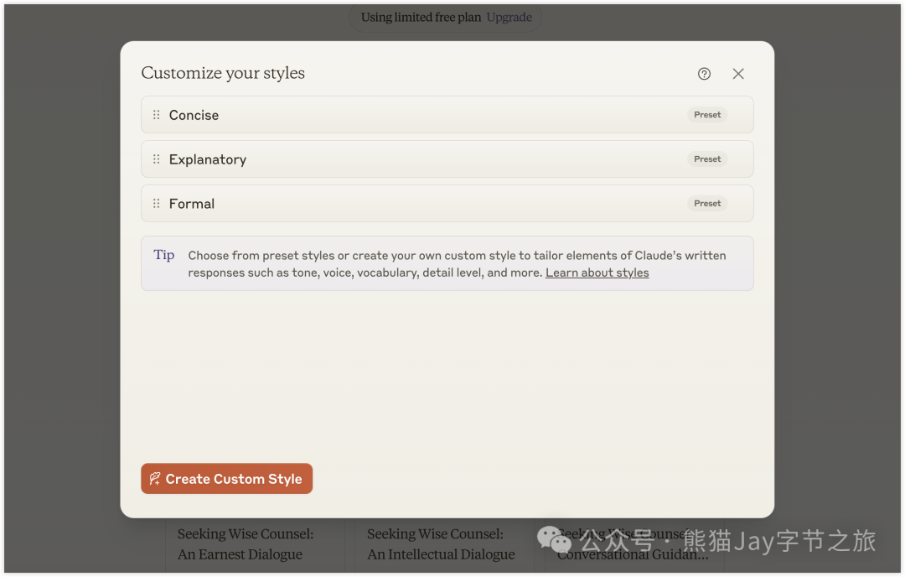
Task: Open the help question mark icon
Action: click(x=704, y=73)
